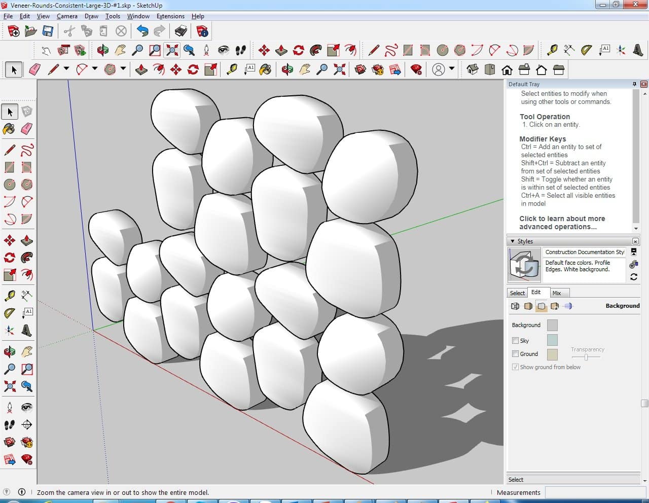The height and width of the screenshot is (503, 649).
Task: Click the Create new Style button
Action: click(633, 265)
